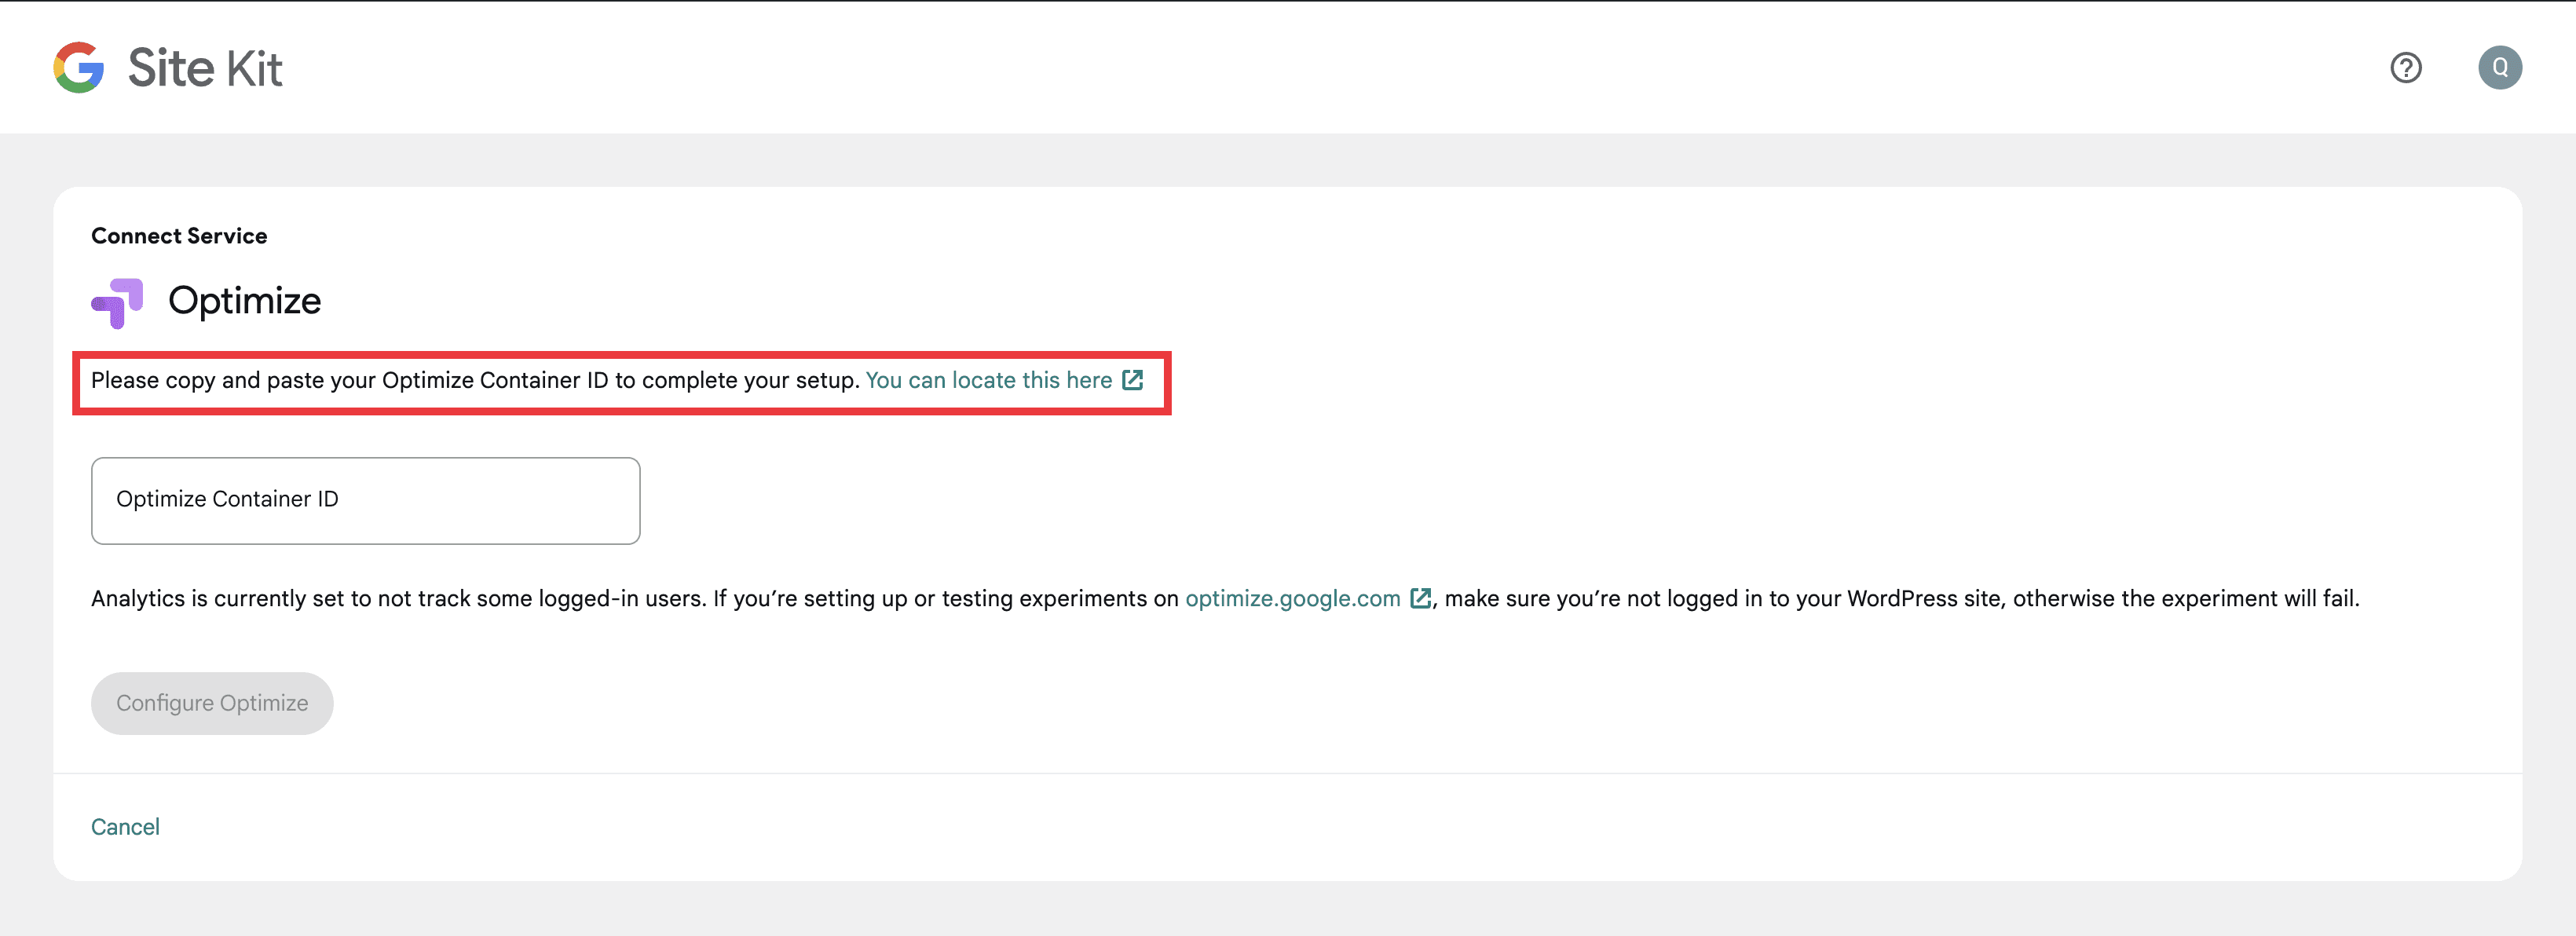This screenshot has height=936, width=2576.
Task: Click the Optimize Container ID input field
Action: pos(365,500)
